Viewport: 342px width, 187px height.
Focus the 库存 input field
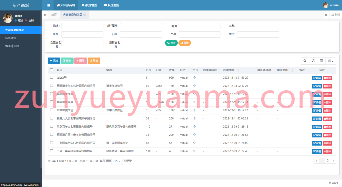point(200,34)
